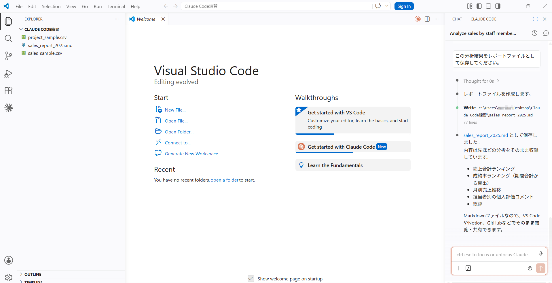Open the Run menu
The width and height of the screenshot is (552, 283).
click(x=98, y=6)
